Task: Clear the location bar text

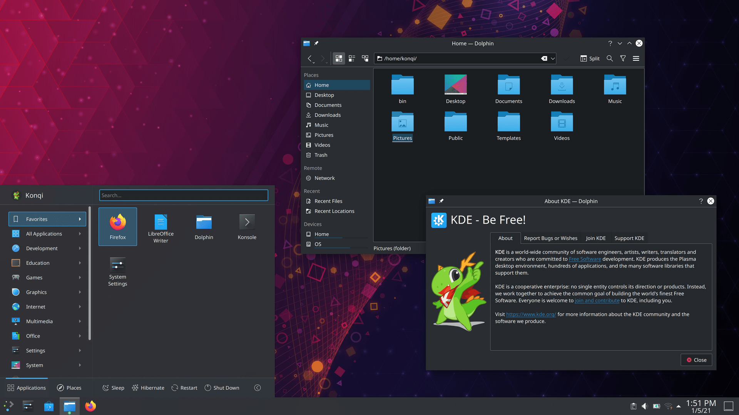Action: click(544, 58)
